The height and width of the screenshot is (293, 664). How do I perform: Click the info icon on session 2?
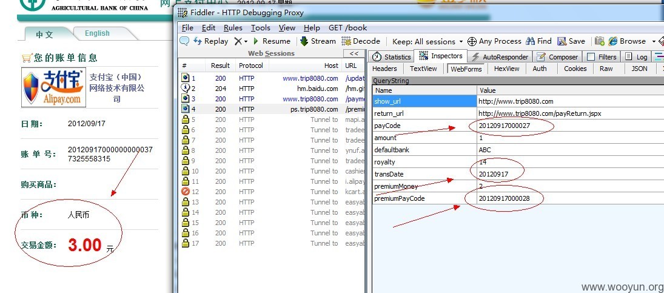click(185, 88)
